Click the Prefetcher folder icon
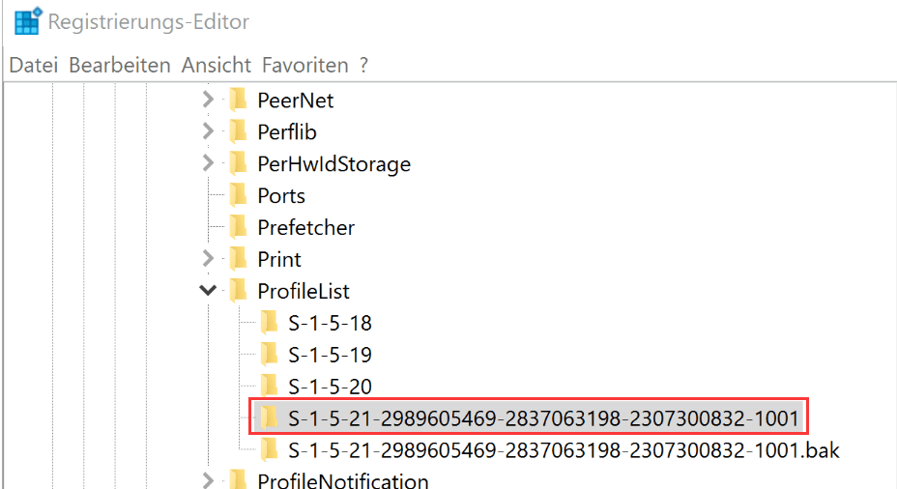The height and width of the screenshot is (489, 897). (x=237, y=228)
